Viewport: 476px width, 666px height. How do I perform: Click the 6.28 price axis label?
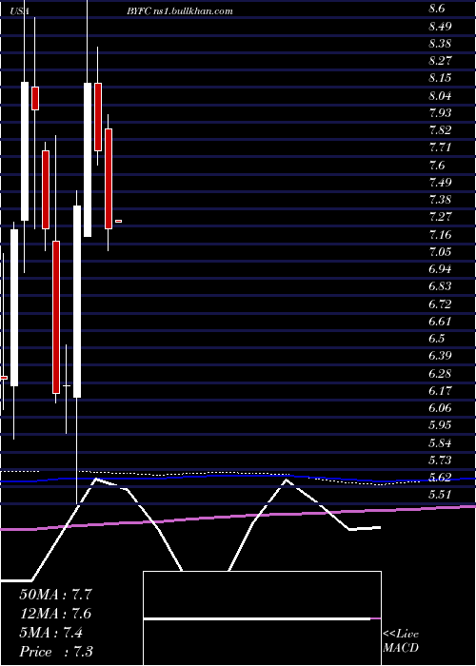[x=440, y=373]
